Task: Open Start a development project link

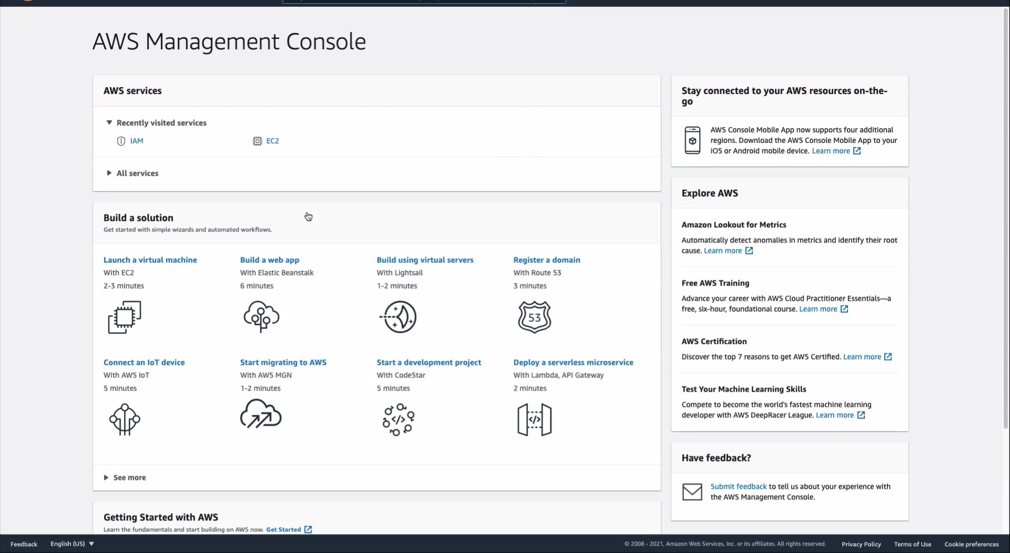Action: tap(429, 362)
